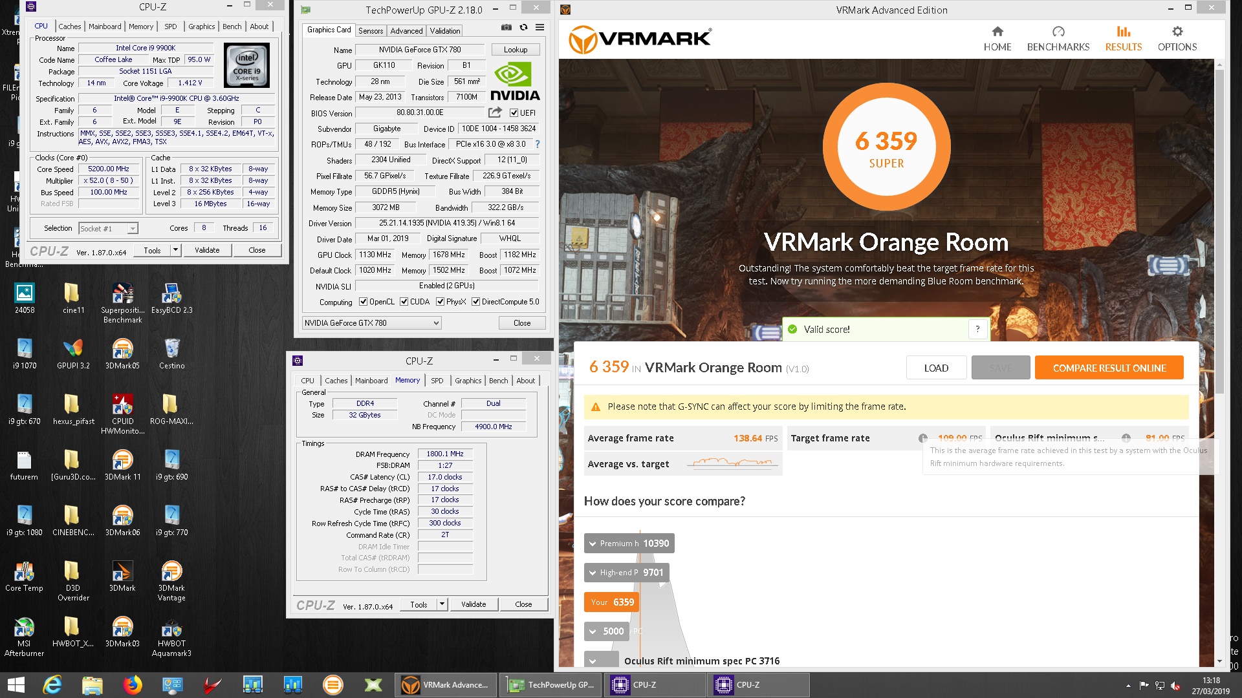Open MSI Afterburner desktop icon

(24, 637)
